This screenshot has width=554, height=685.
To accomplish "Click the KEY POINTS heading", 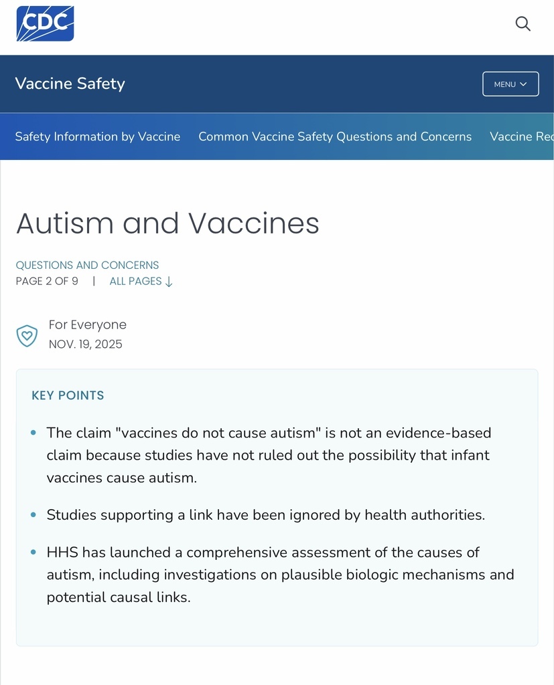I will (68, 395).
